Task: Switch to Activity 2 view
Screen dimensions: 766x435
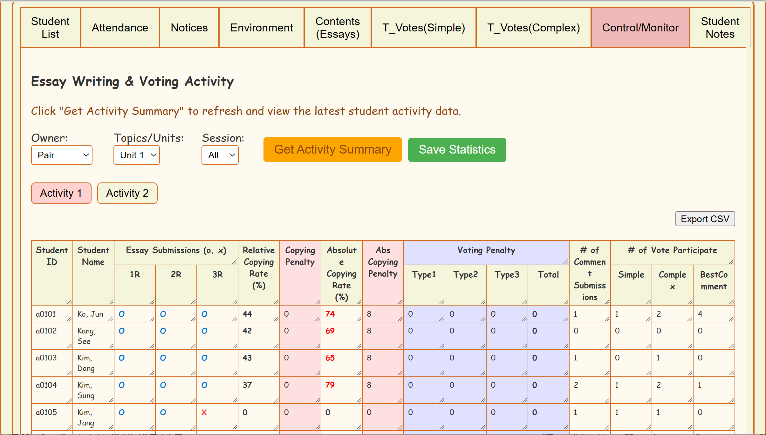Action: [x=127, y=193]
